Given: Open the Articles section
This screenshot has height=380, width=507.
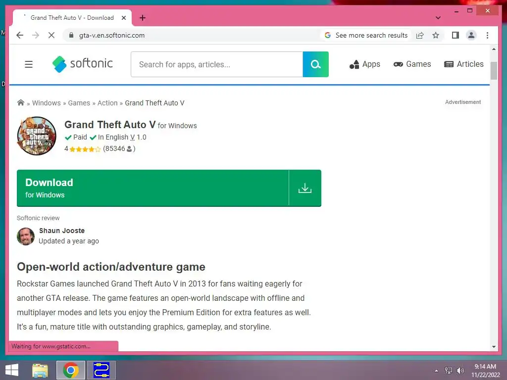Looking at the screenshot, I should 463,64.
